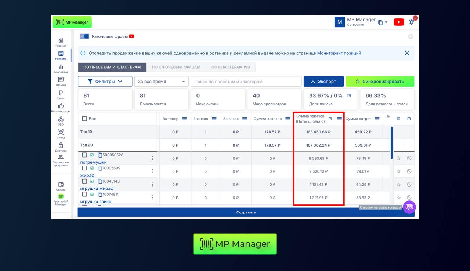Open the SEO sidebar section
Screen dimensions: 470x271
click(61, 121)
